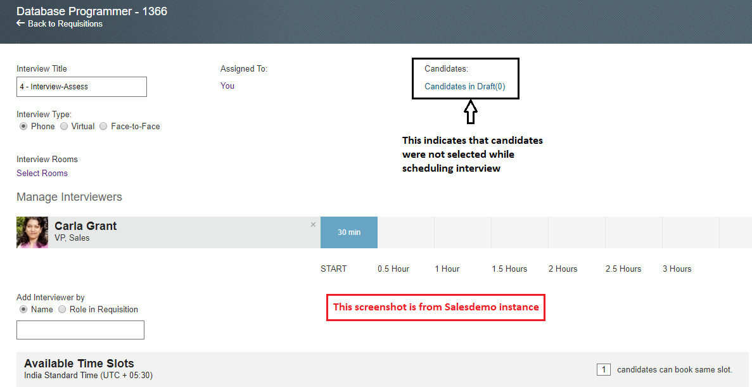Screen dimensions: 752x387
Task: Select the Face-to-Face interview type
Action: [x=103, y=126]
